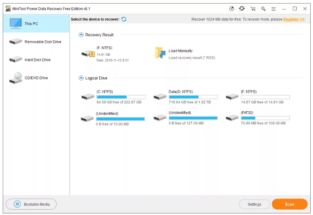Open the hamburger menu icon
Image resolution: width=313 pixels, height=215 pixels.
tap(274, 9)
